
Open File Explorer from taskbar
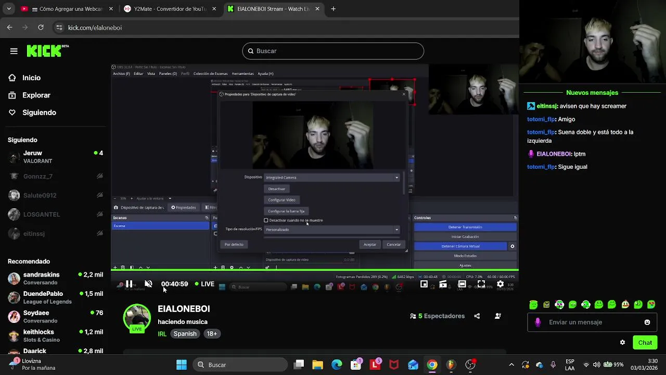pyautogui.click(x=317, y=365)
